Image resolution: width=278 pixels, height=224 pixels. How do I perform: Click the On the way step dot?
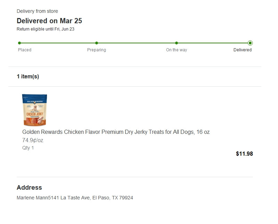point(177,43)
